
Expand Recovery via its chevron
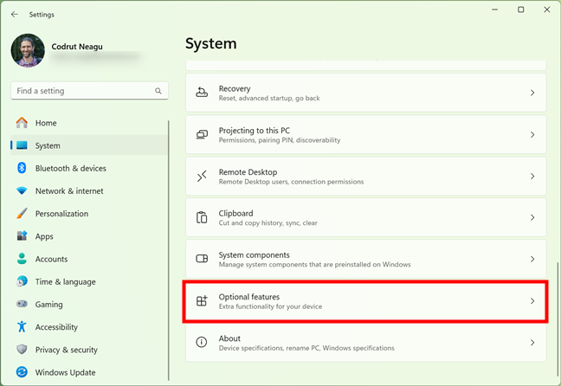click(532, 93)
